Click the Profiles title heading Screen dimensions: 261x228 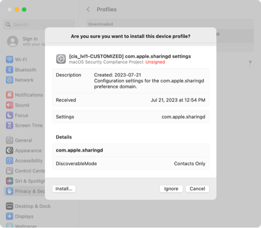[107, 9]
